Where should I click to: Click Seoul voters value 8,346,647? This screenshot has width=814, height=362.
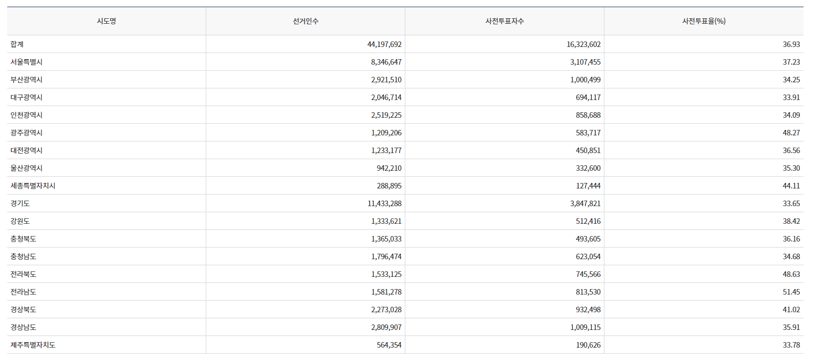click(x=387, y=62)
